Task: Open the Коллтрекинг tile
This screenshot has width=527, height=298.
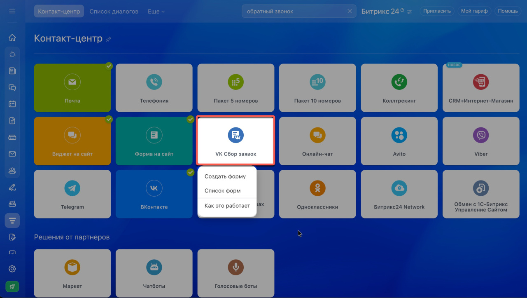Action: coord(399,88)
